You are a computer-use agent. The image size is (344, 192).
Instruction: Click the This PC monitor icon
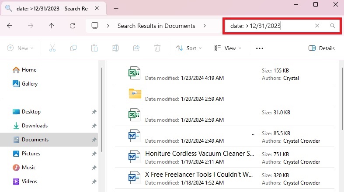pos(95,26)
